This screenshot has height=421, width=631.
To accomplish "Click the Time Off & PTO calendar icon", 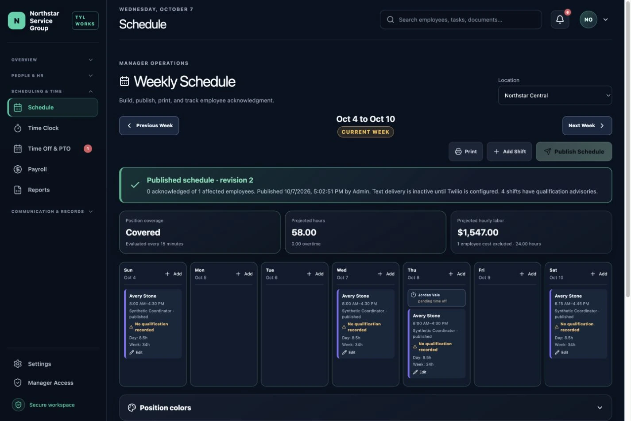I will click(x=18, y=149).
